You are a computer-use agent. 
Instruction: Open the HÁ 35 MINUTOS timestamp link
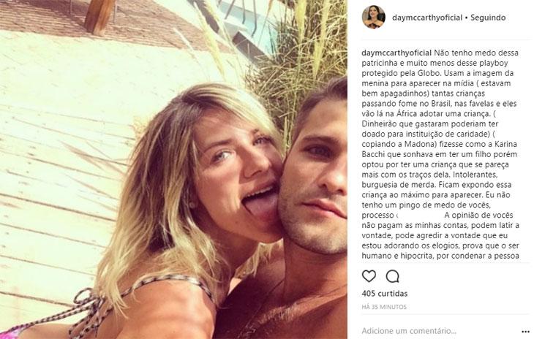point(384,307)
